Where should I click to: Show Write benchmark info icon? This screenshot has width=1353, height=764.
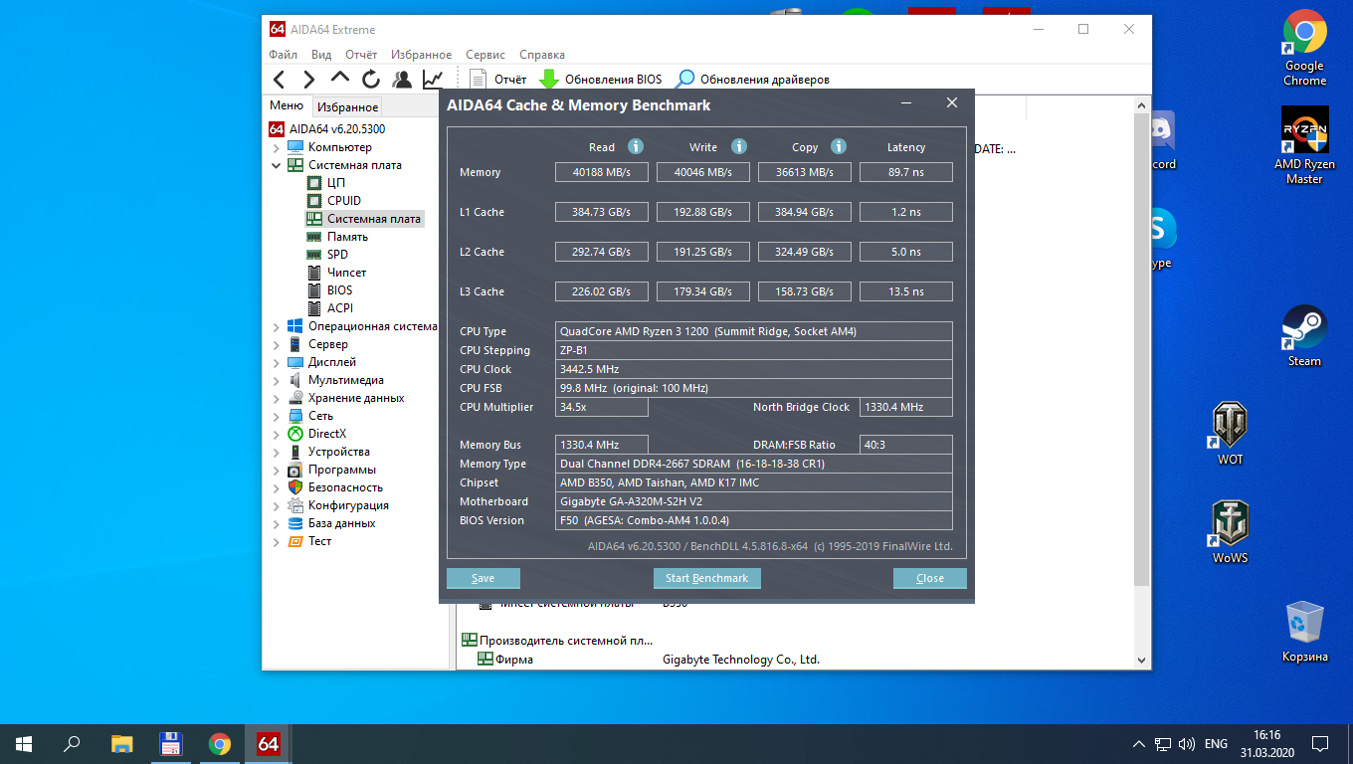tap(739, 146)
